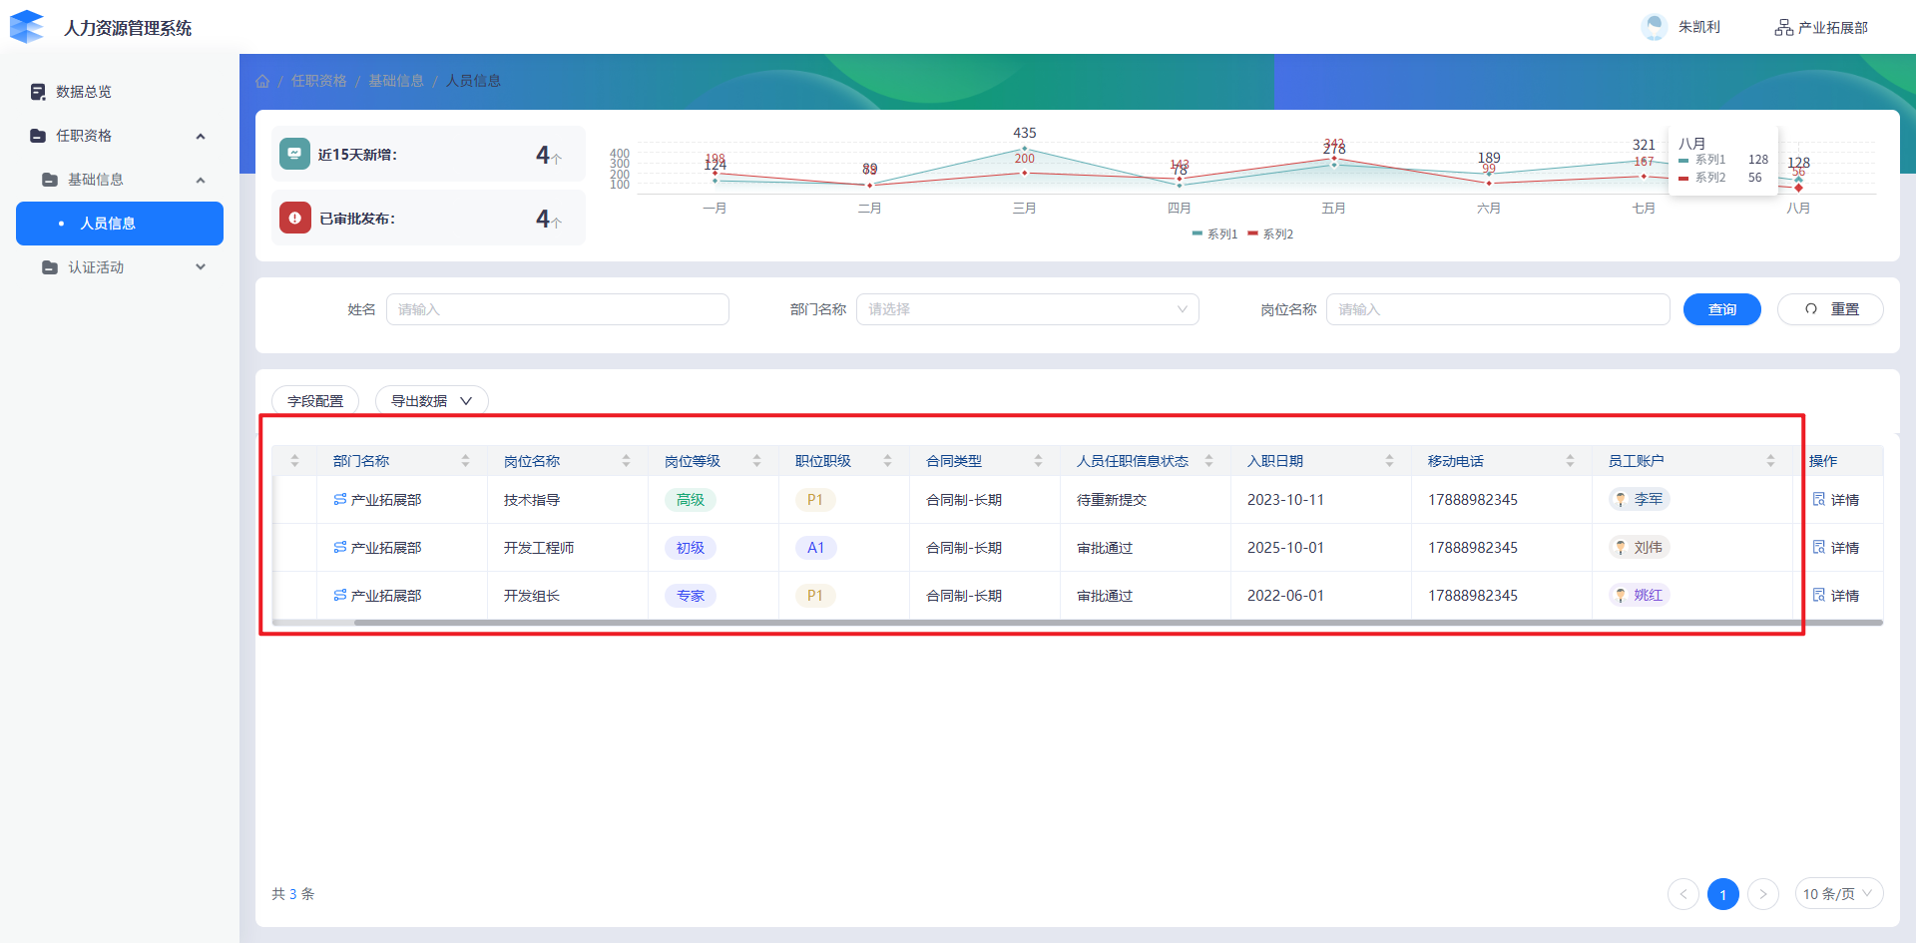Expand the 导出数据 dropdown
Viewport: 1916px width, 943px height.
pyautogui.click(x=431, y=401)
